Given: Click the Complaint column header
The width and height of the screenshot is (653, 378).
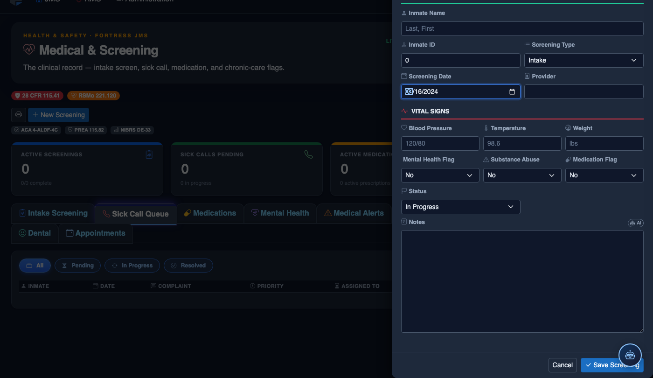Looking at the screenshot, I should pos(171,286).
